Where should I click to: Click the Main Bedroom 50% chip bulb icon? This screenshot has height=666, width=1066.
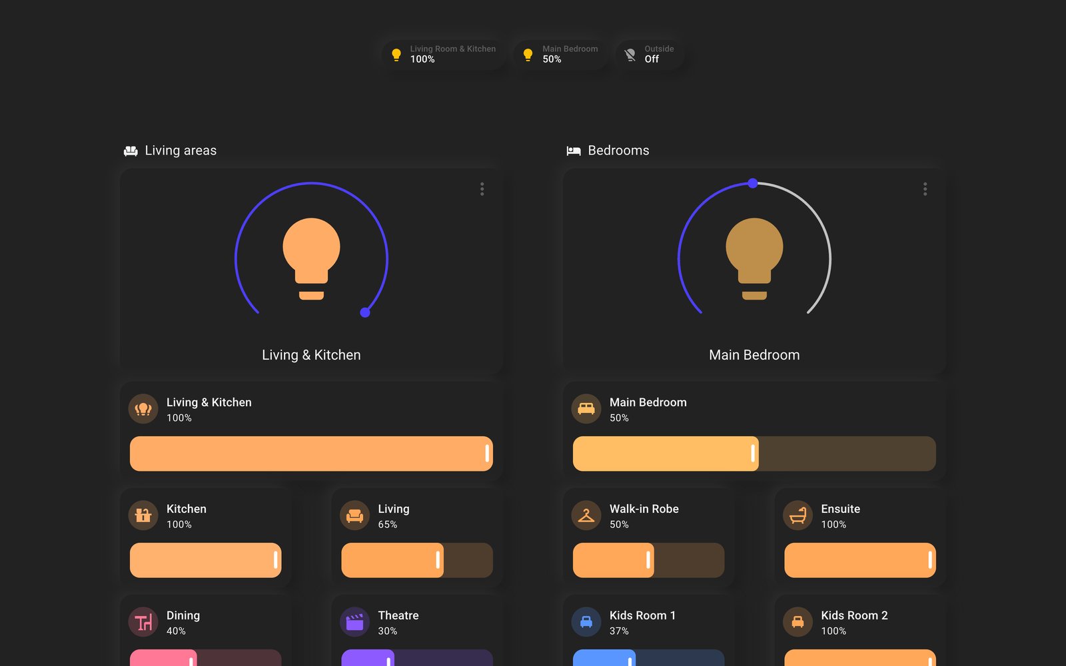pos(528,55)
